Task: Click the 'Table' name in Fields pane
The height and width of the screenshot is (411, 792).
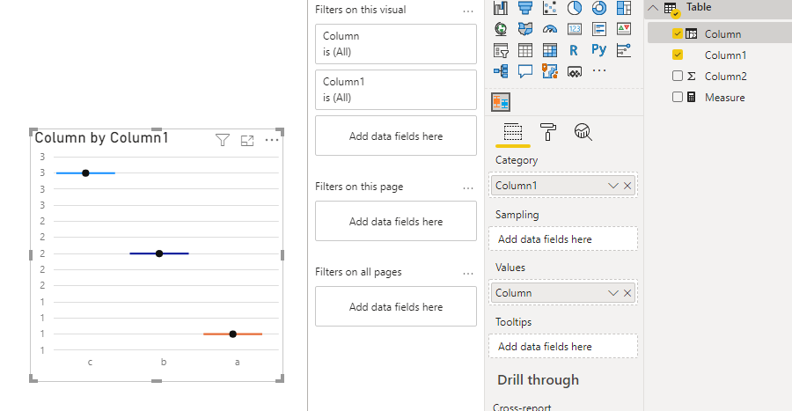Action: 699,7
